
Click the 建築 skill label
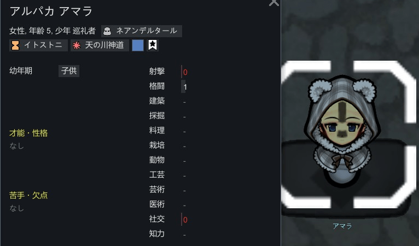point(157,101)
